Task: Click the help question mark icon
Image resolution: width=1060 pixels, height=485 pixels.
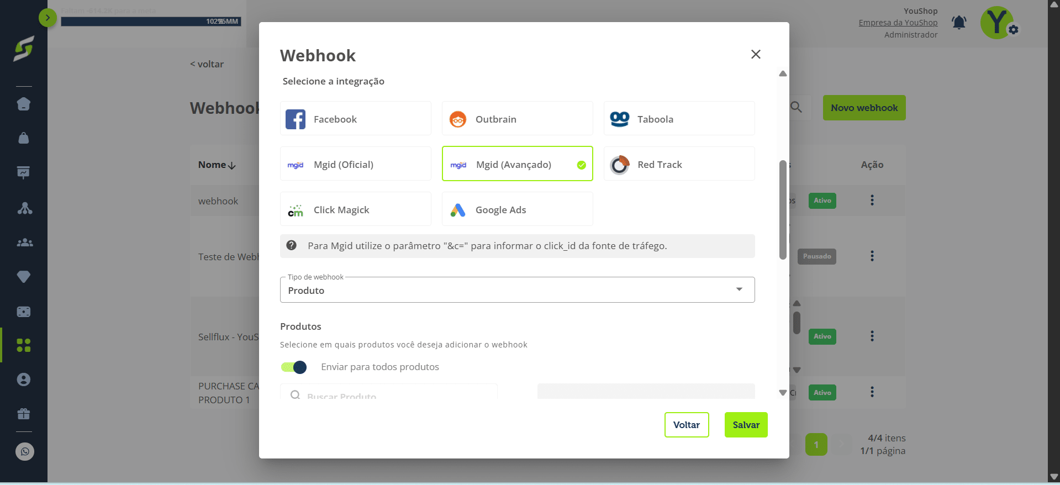Action: click(292, 246)
